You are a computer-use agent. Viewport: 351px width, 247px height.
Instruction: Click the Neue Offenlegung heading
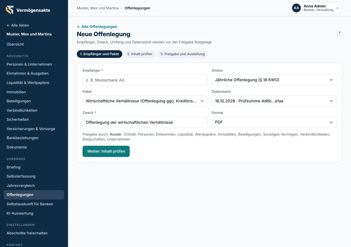(x=104, y=34)
